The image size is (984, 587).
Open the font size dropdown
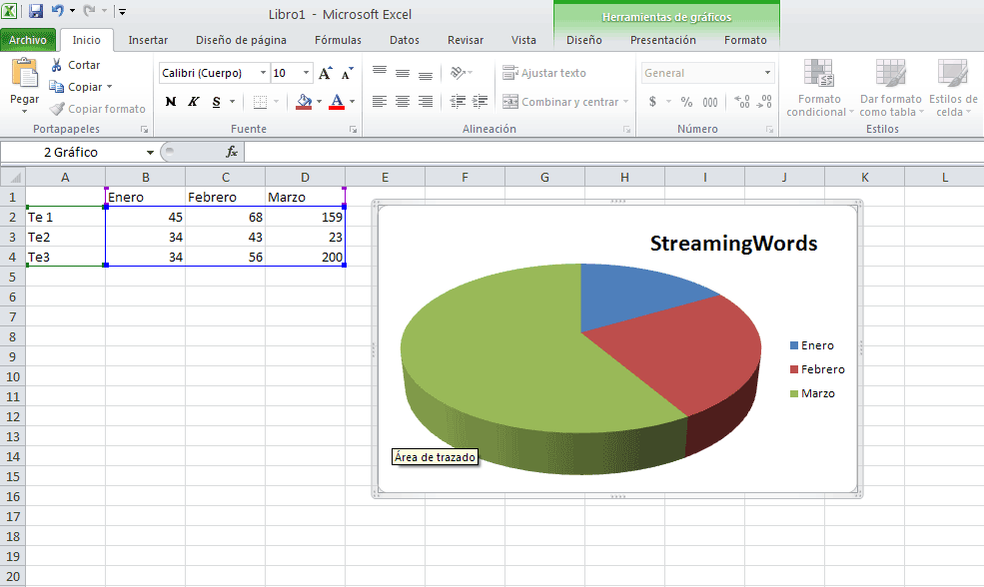(x=307, y=73)
